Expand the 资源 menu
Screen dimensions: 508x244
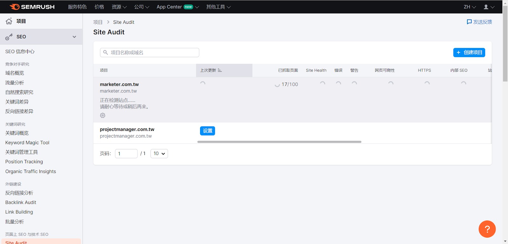coord(119,7)
